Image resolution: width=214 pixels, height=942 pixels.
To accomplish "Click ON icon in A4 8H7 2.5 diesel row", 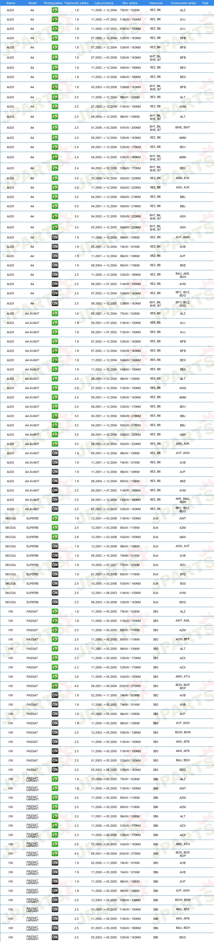I will click(x=55, y=303).
